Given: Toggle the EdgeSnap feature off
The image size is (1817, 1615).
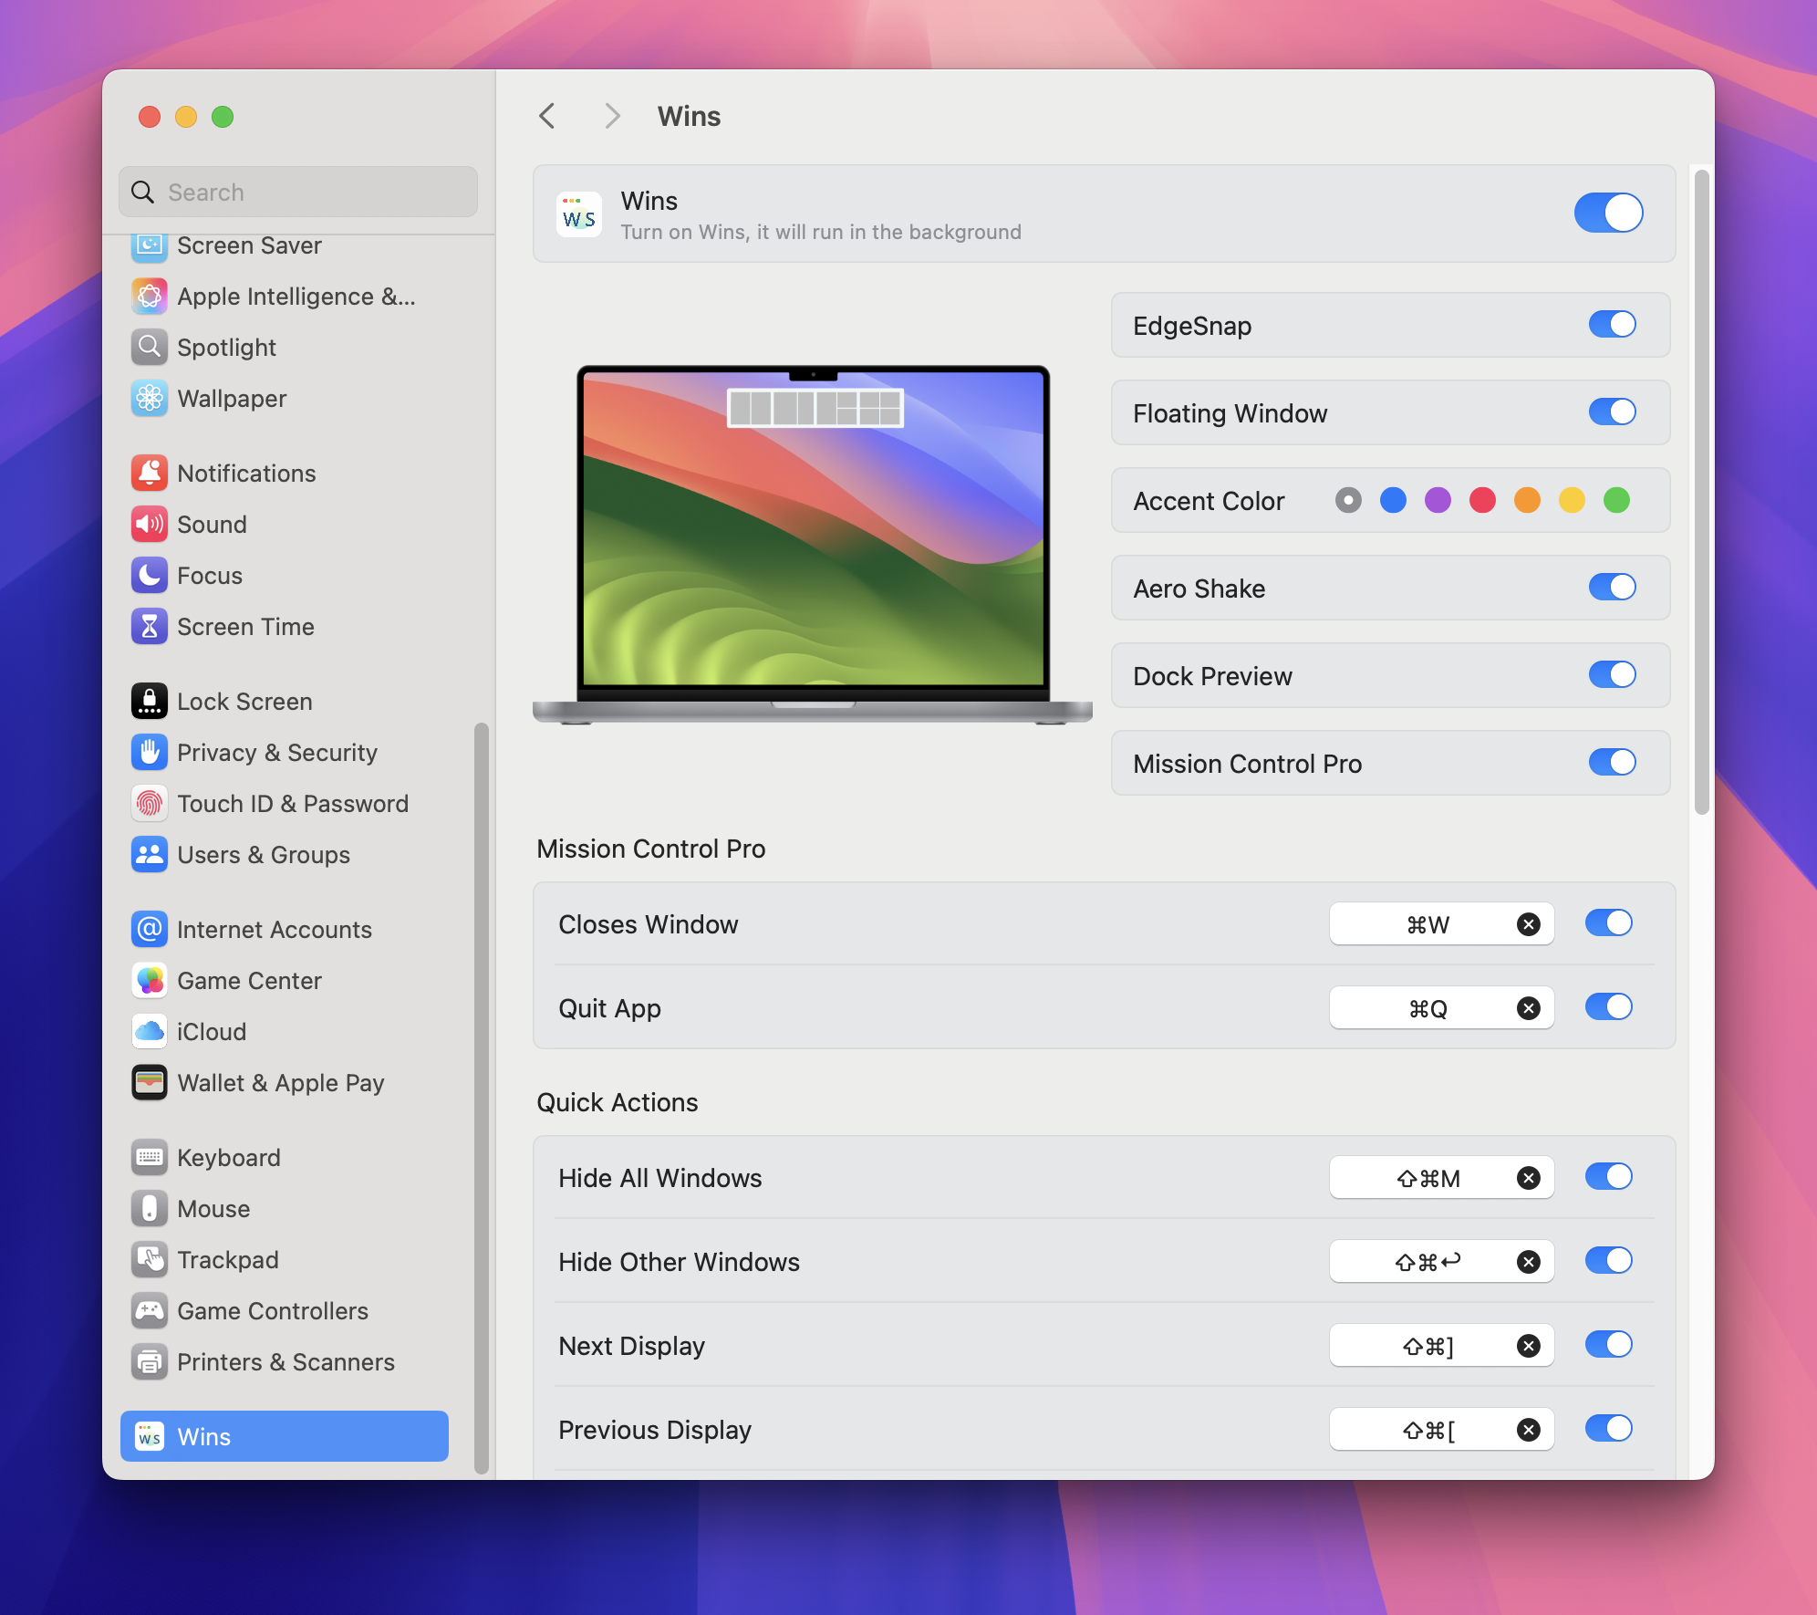Looking at the screenshot, I should pyautogui.click(x=1610, y=326).
